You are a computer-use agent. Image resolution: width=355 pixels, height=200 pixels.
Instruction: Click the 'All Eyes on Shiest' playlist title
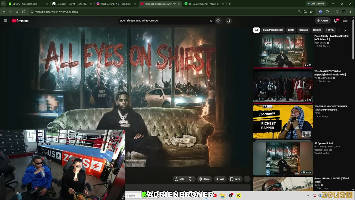[324, 143]
